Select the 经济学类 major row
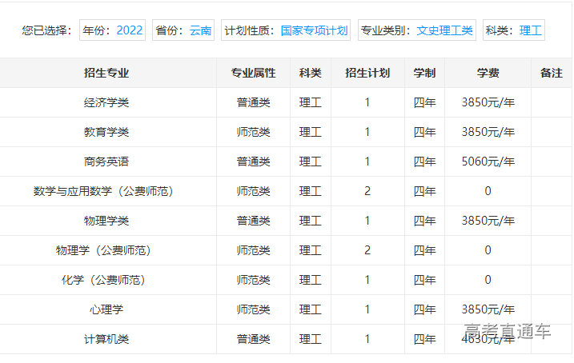 106,102
